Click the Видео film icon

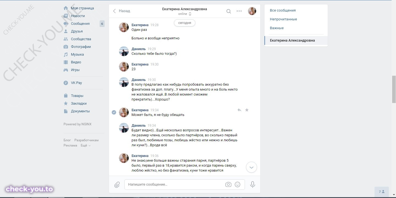point(66,62)
